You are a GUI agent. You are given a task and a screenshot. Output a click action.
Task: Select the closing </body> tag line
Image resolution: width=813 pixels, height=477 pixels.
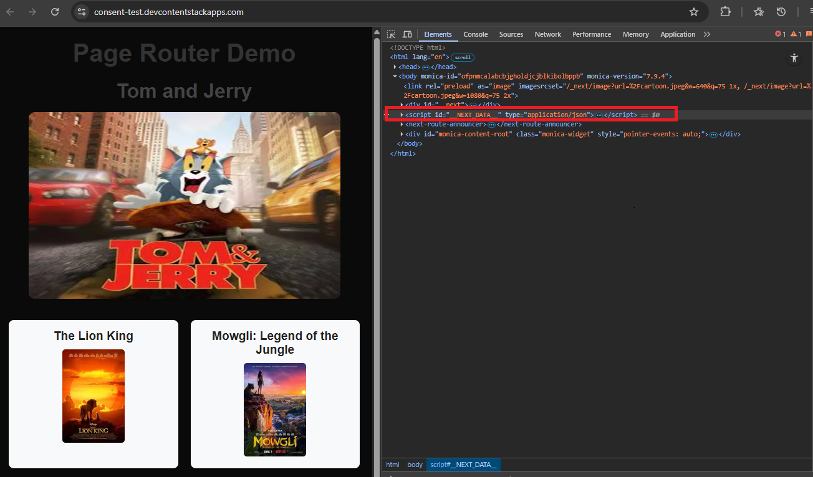click(410, 143)
